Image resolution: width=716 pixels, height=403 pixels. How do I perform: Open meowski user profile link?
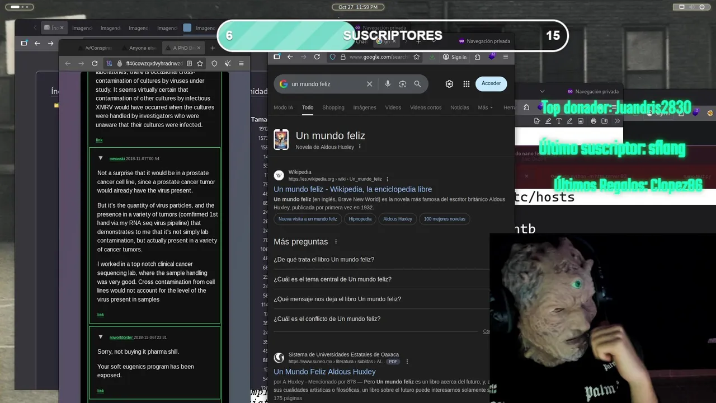(x=117, y=158)
